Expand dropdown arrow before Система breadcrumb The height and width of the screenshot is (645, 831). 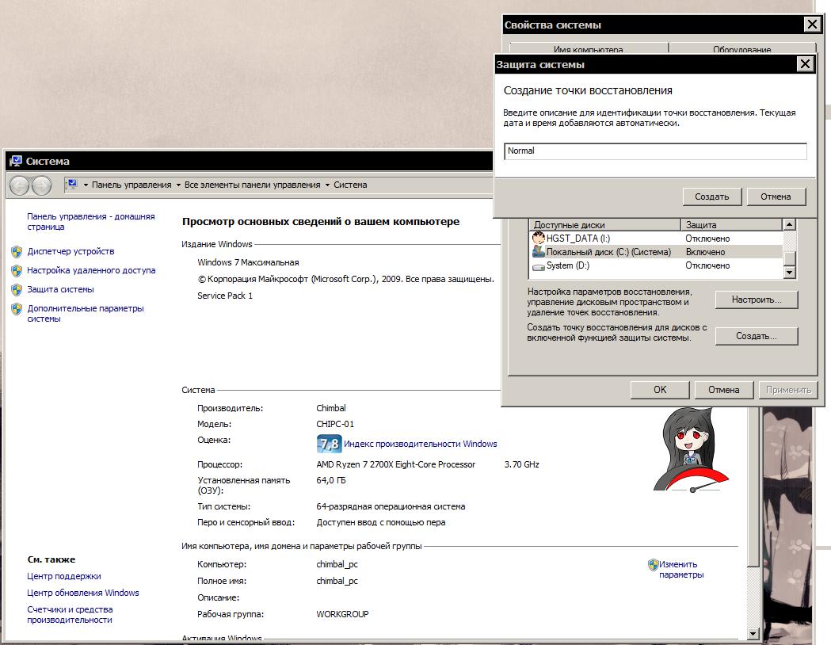(x=327, y=185)
